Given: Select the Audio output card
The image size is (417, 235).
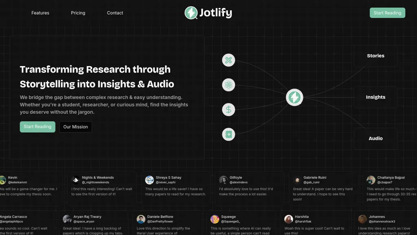Looking at the screenshot, I should [375, 138].
